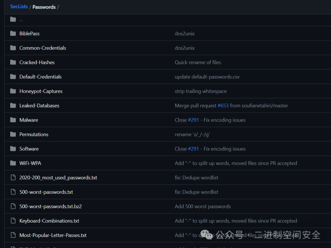The image size is (331, 248).
Task: Go to SecLists root in breadcrumb
Action: pos(19,6)
